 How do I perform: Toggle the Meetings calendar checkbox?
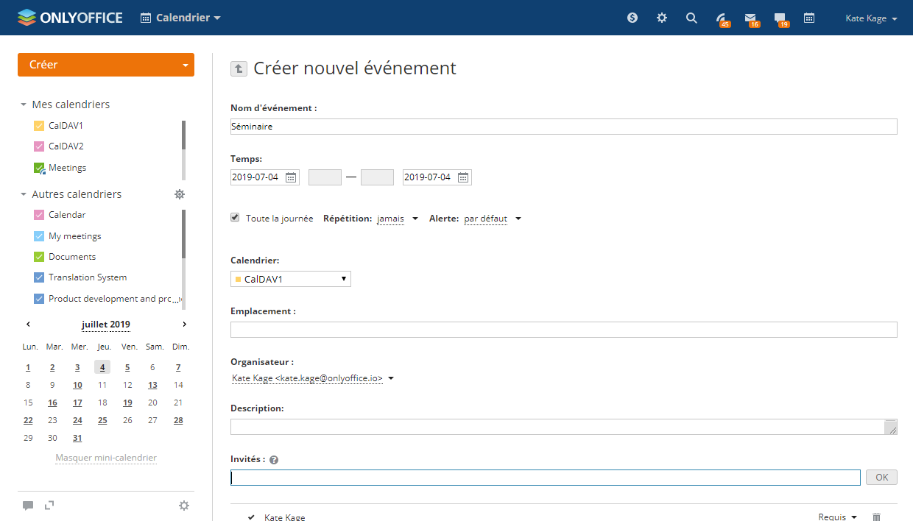[x=40, y=169]
